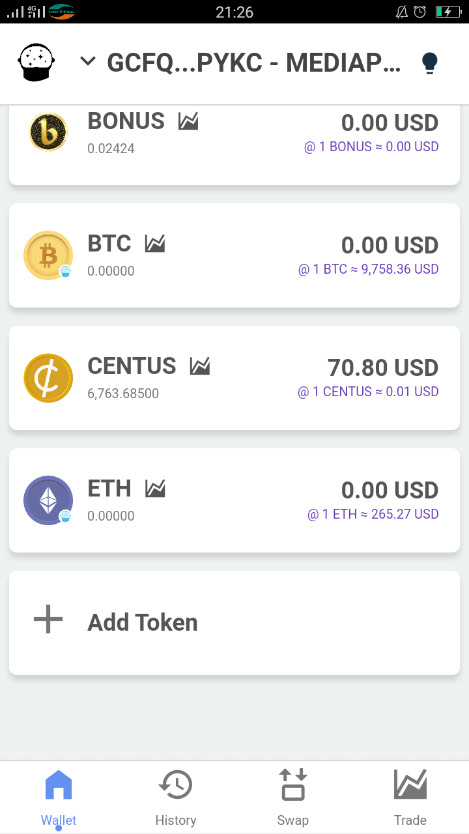Open the ETH price chart icon
This screenshot has width=469, height=834.
(155, 489)
